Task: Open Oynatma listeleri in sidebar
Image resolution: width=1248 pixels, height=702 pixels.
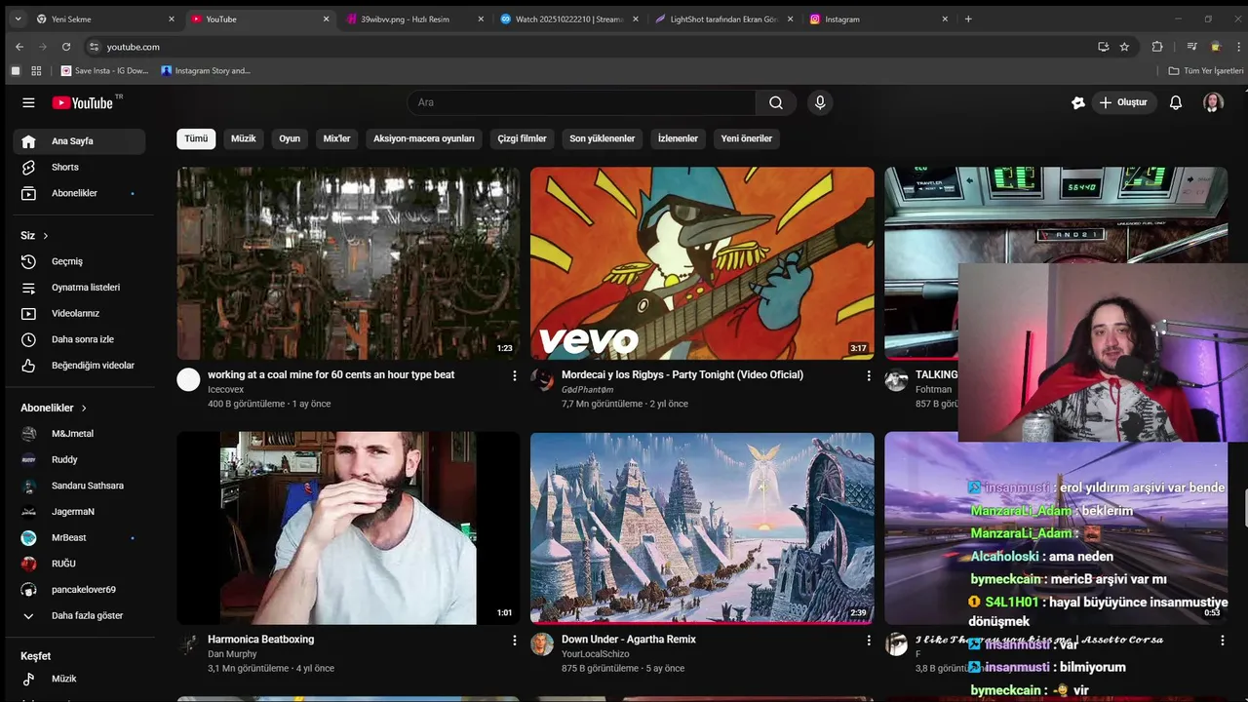Action: pyautogui.click(x=79, y=288)
